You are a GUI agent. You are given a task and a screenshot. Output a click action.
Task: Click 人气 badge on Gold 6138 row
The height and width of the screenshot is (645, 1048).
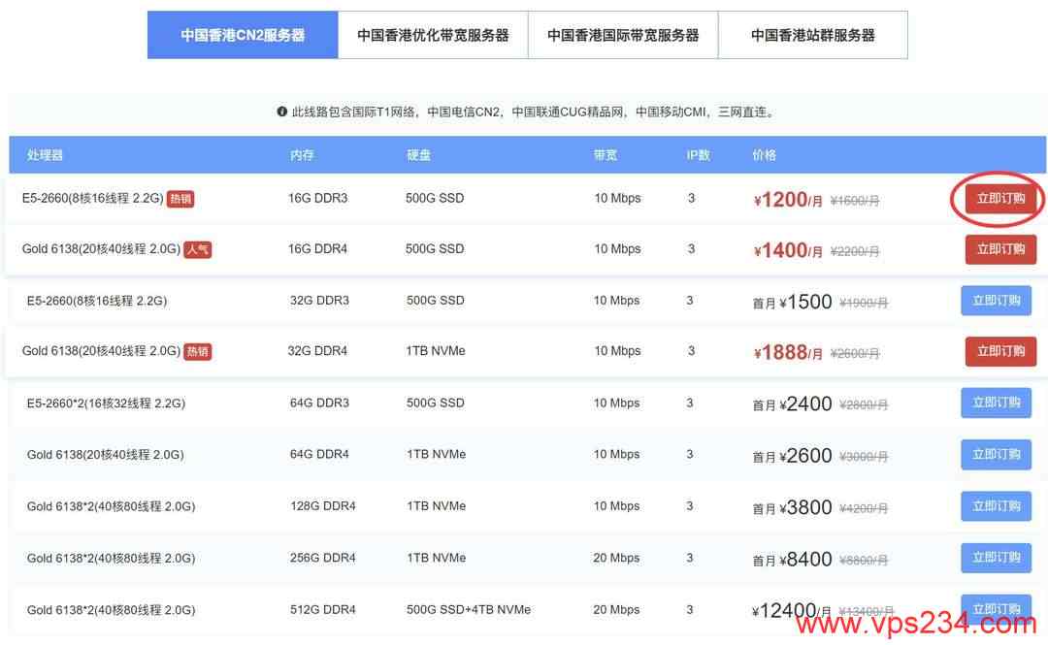(x=198, y=249)
